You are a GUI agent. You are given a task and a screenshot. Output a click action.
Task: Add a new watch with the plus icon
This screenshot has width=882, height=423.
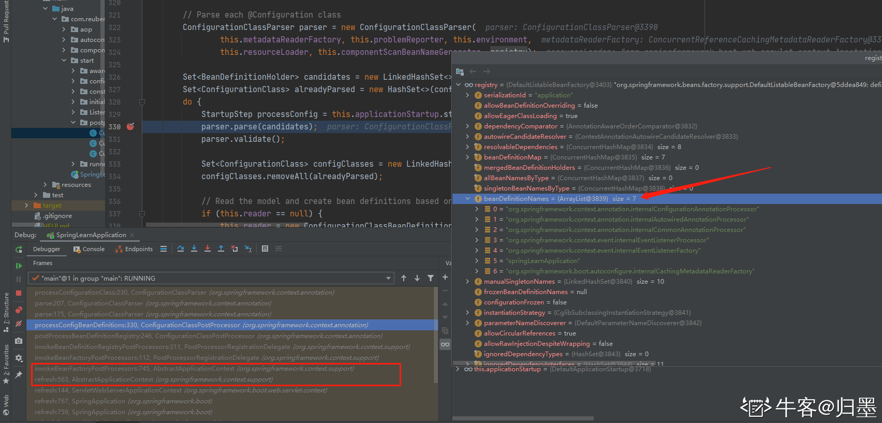(x=445, y=278)
